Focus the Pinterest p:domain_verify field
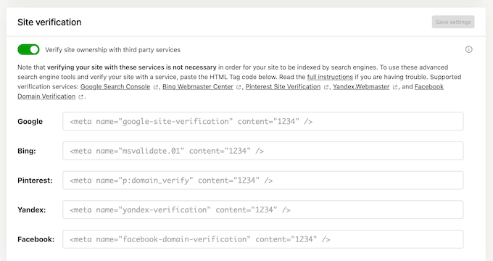493x261 pixels. point(263,181)
